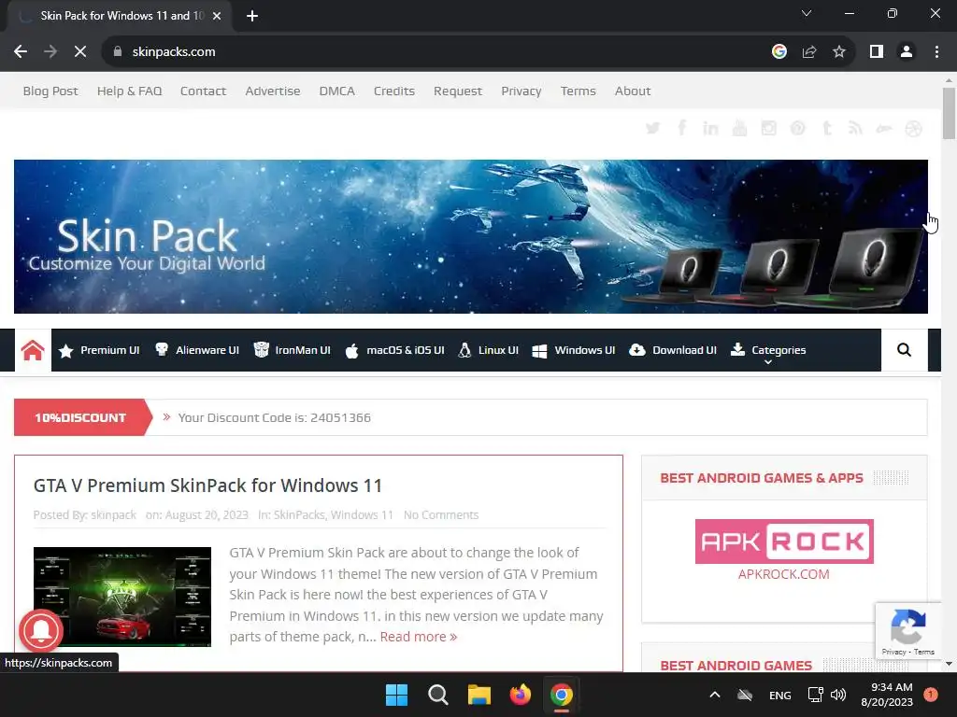Open the macOS & iOS UI menu
Viewport: 957px width, 717px height.
(x=395, y=350)
